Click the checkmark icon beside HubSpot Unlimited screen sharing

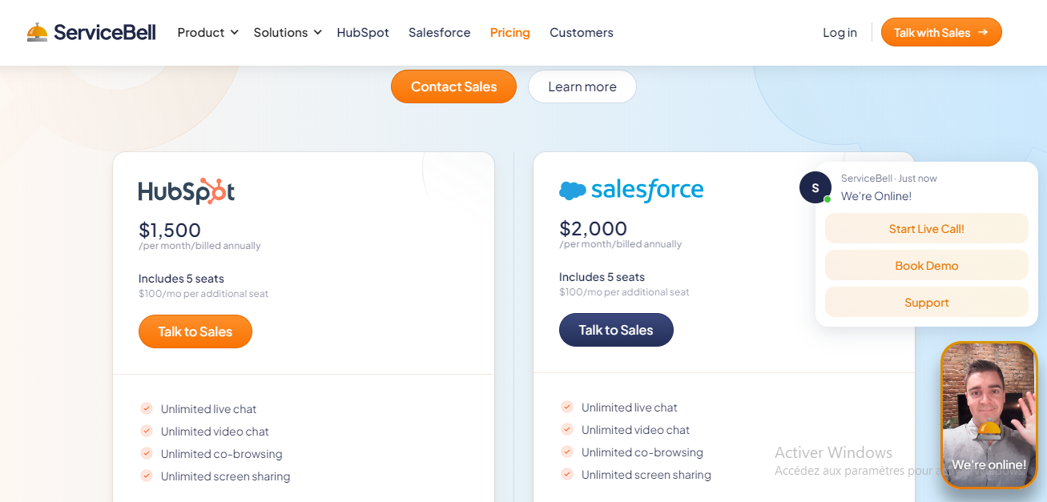point(147,476)
